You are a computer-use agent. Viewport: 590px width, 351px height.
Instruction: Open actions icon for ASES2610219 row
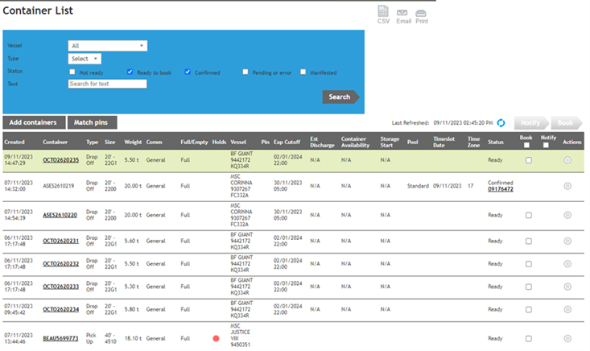[567, 186]
